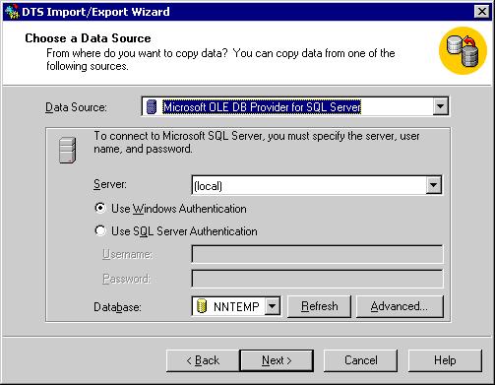Click the Data Source label

[x=76, y=107]
